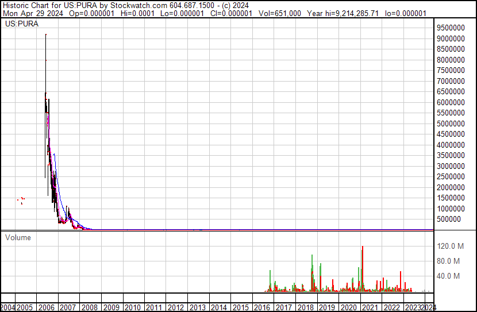Select year 2022 on the time axis
477x312 pixels.
pos(391,307)
